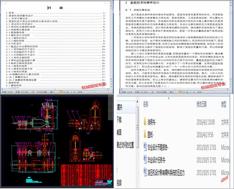Viewport: 234px width, 189px height.
Task: Choose Web Layout view in the table-of-contents Word window
Action: point(67,92)
